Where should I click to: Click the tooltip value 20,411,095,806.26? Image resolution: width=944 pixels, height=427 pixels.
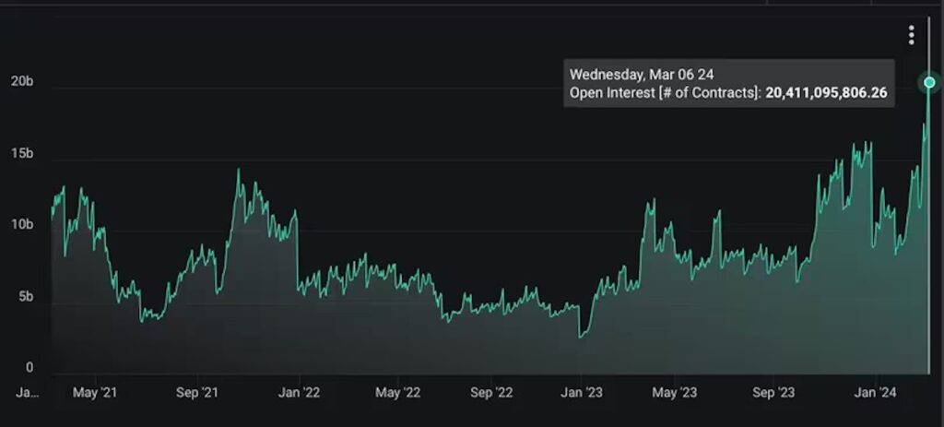click(826, 93)
